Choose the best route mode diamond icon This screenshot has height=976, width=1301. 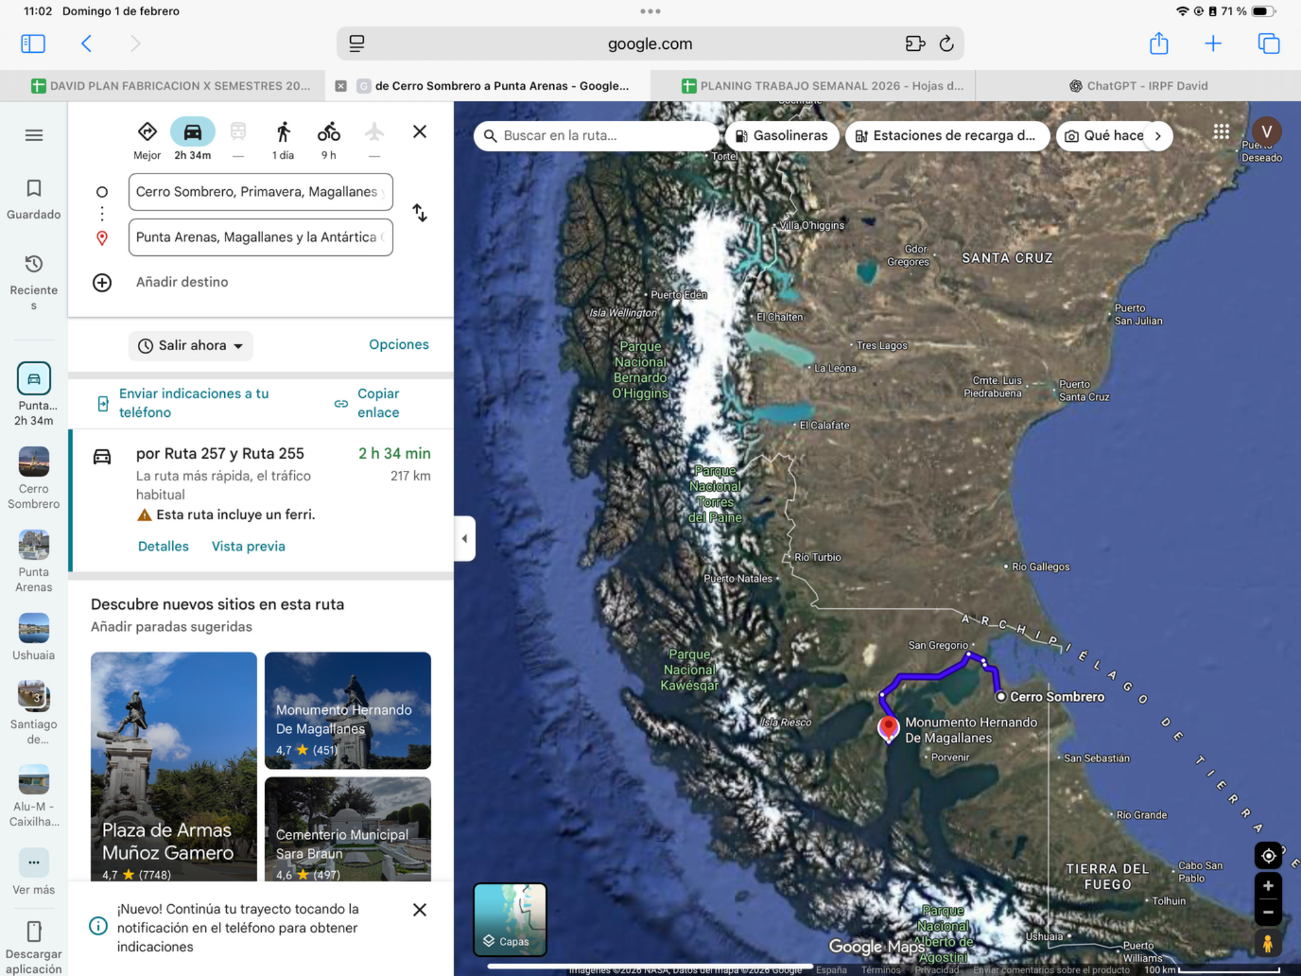(x=147, y=132)
